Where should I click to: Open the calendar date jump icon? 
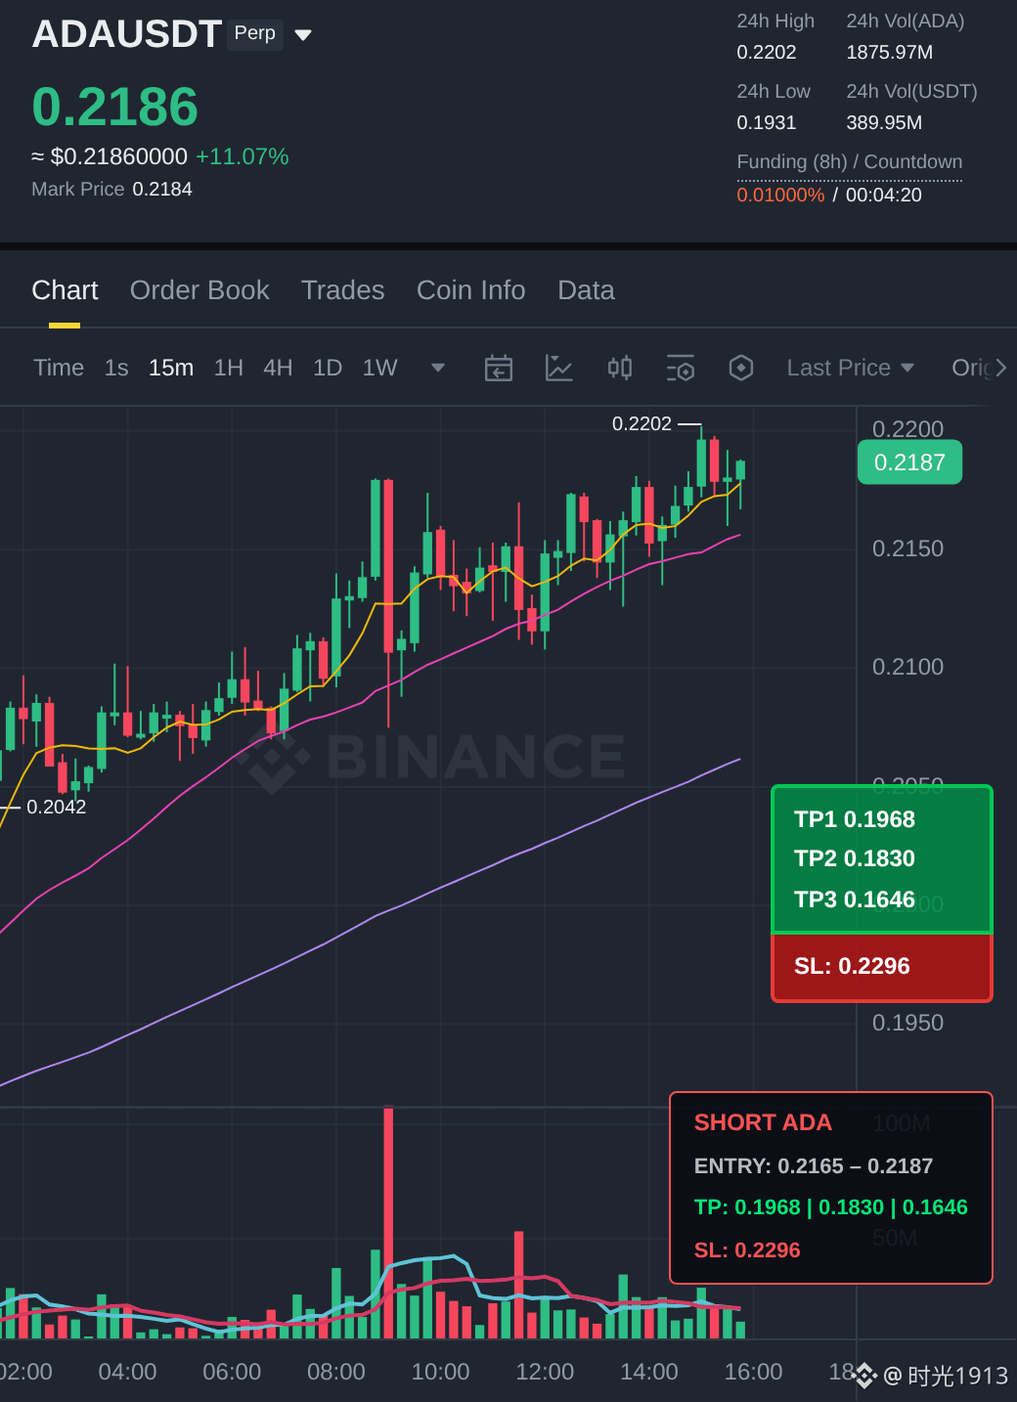[x=499, y=368]
